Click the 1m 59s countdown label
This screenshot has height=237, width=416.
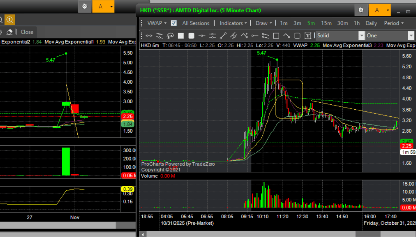coord(408,152)
